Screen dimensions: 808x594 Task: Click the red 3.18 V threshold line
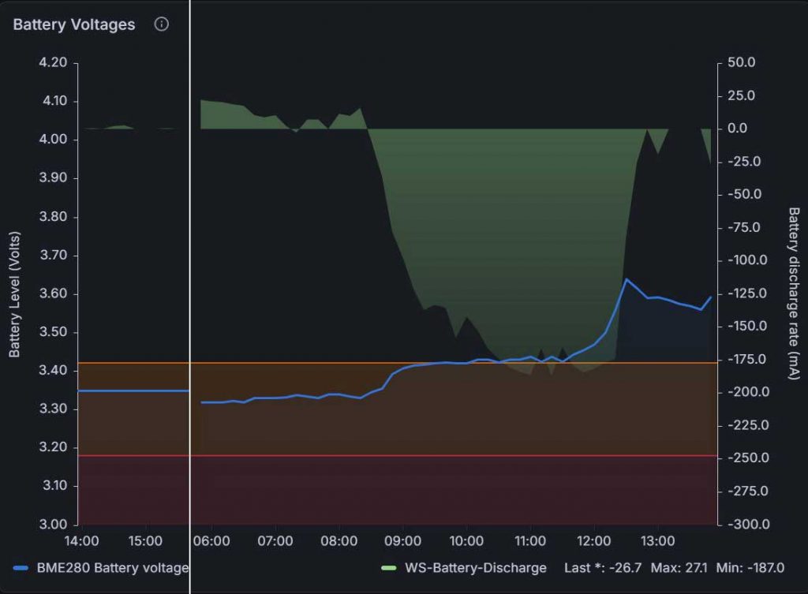(x=397, y=455)
